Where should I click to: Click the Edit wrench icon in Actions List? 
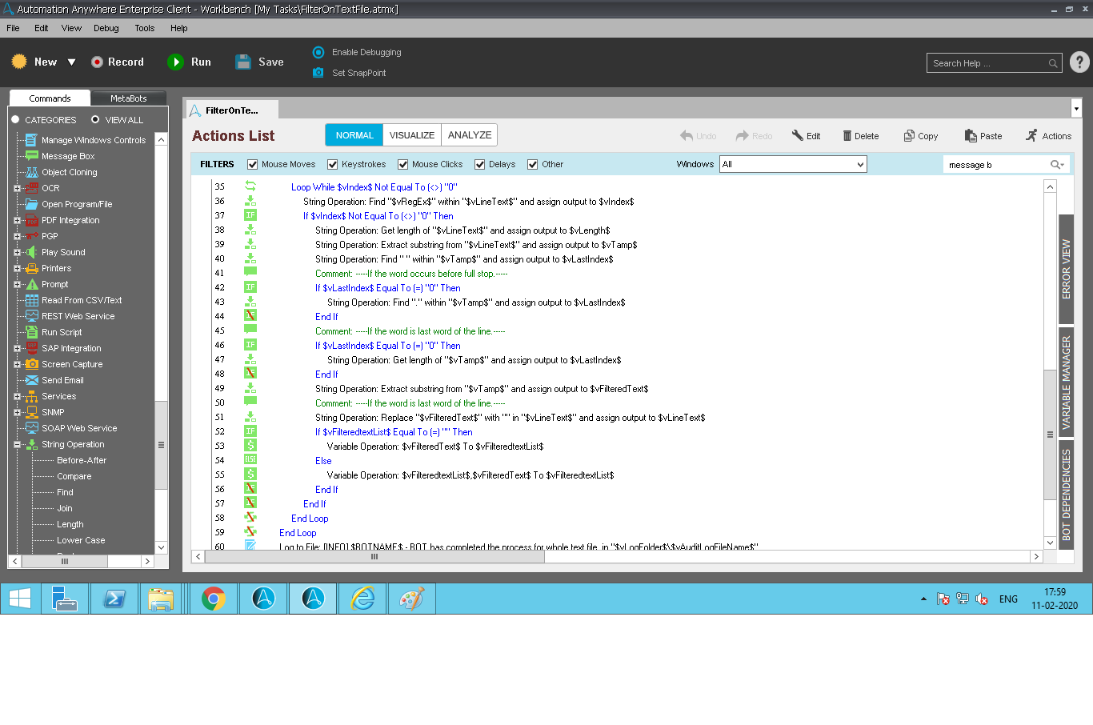pos(798,136)
